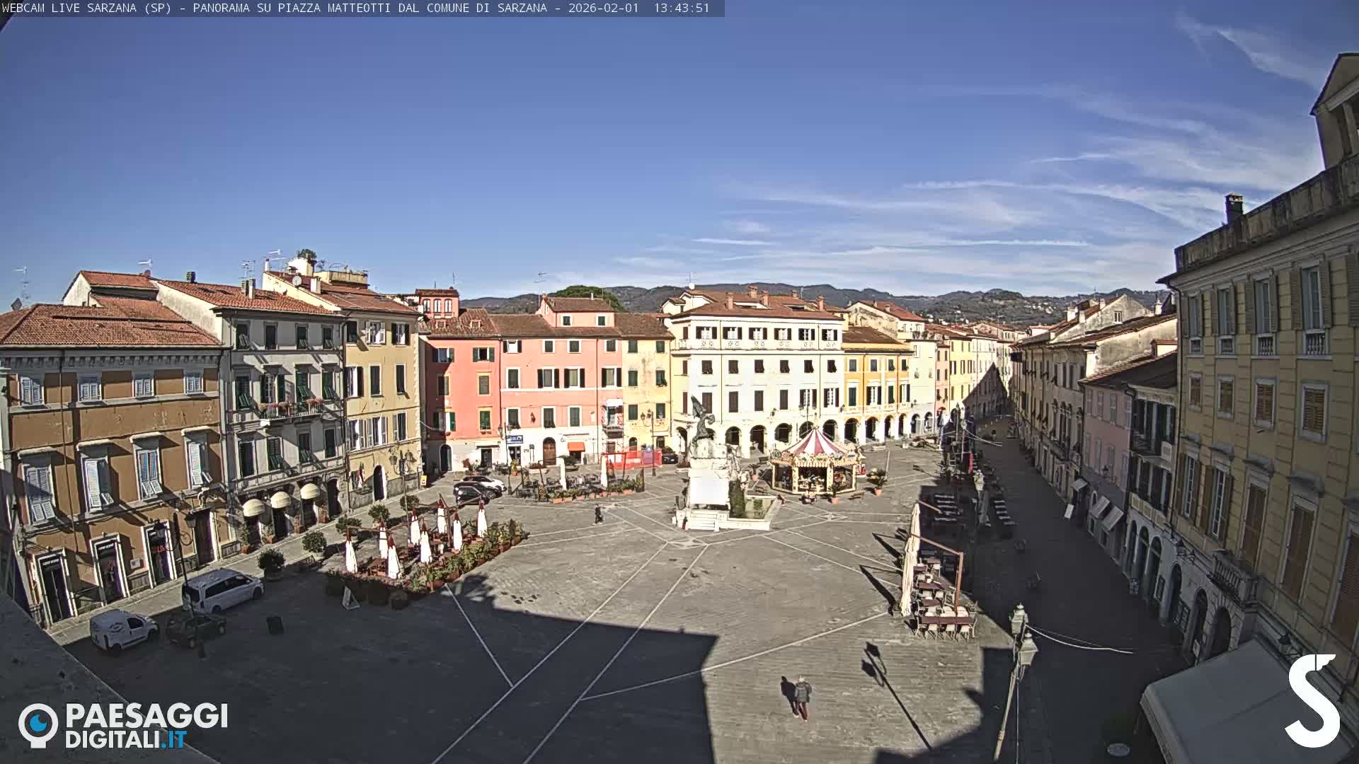1359x764 pixels.
Task: Click the white van parked at left
Action: pyautogui.click(x=222, y=590)
